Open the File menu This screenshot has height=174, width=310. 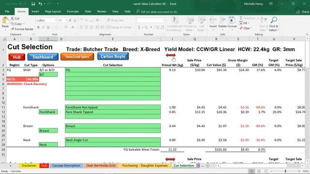pyautogui.click(x=7, y=12)
